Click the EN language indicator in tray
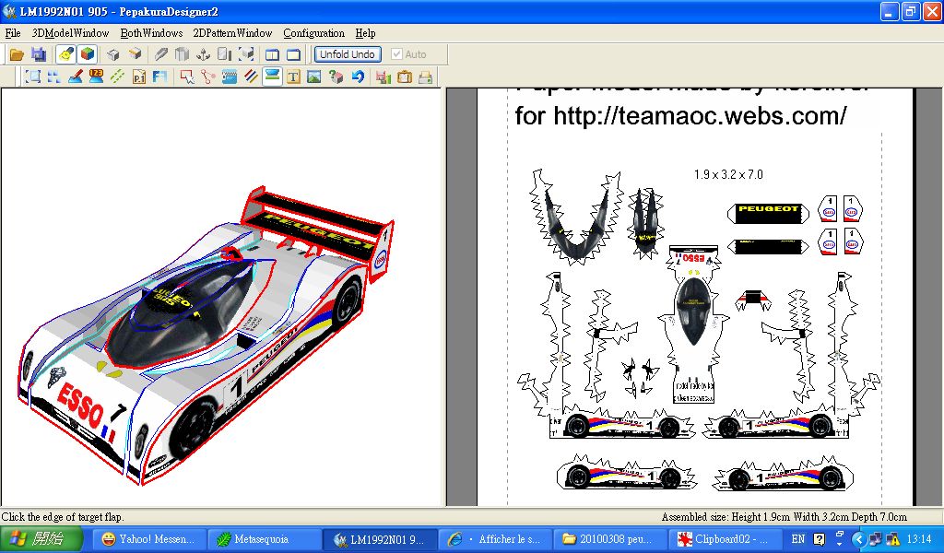944x553 pixels. pyautogui.click(x=798, y=539)
